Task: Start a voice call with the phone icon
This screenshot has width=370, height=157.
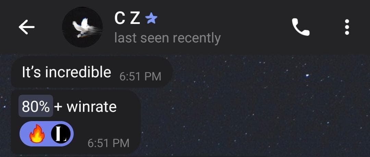Action: 301,27
